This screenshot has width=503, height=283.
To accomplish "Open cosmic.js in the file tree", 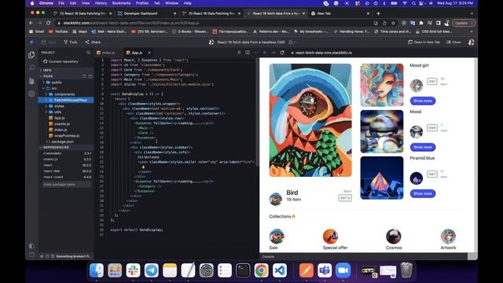I will click(x=61, y=124).
